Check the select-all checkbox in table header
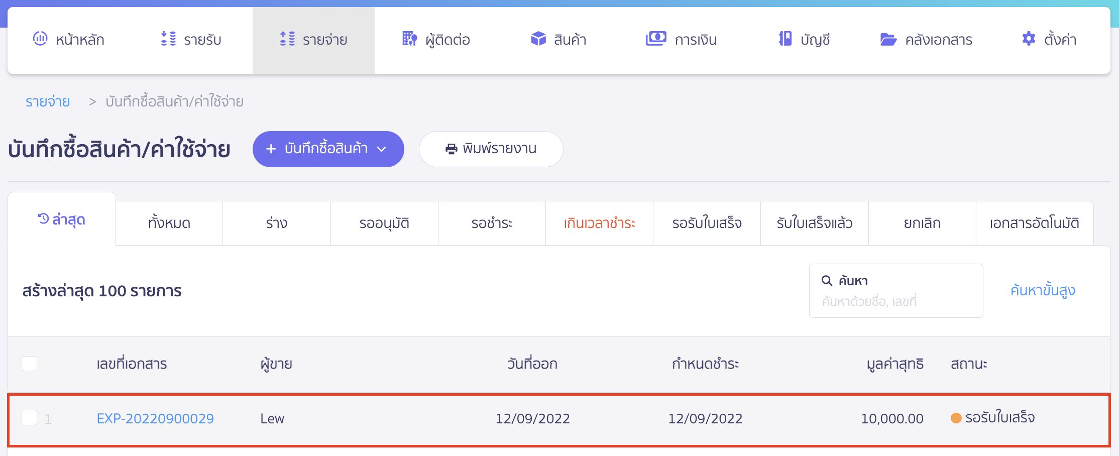This screenshot has height=456, width=1119. 29,364
